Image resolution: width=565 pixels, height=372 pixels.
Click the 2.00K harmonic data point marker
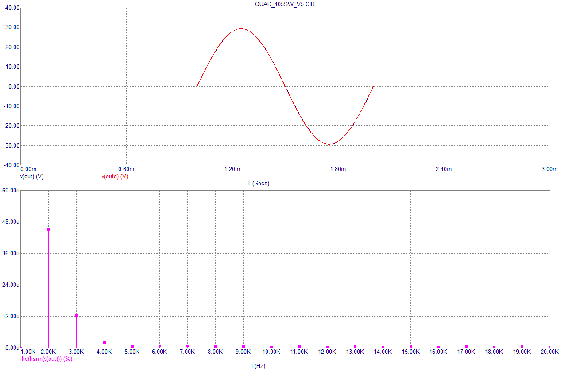pos(49,229)
